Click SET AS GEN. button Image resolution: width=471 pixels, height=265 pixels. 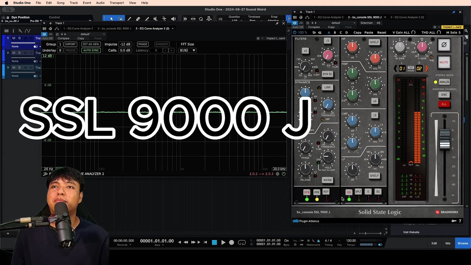click(x=91, y=44)
